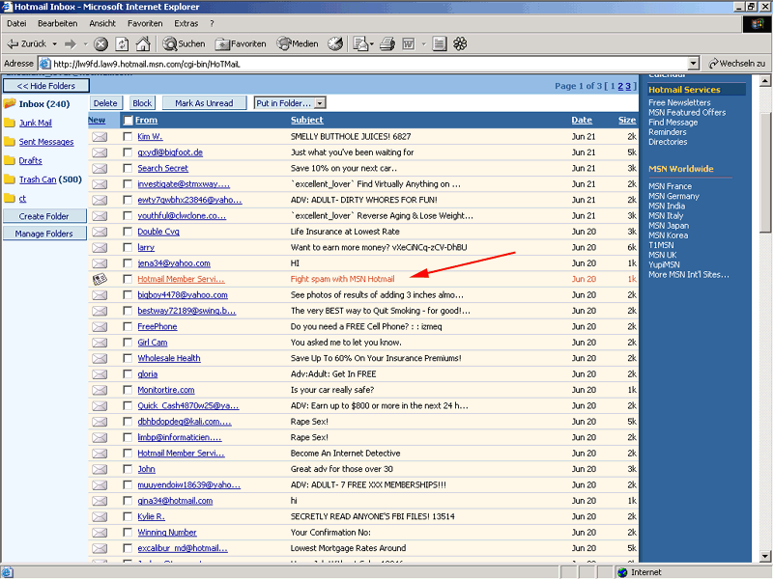Click the Mail toolbar icon
Viewport: 773px width, 579px height.
tap(360, 43)
